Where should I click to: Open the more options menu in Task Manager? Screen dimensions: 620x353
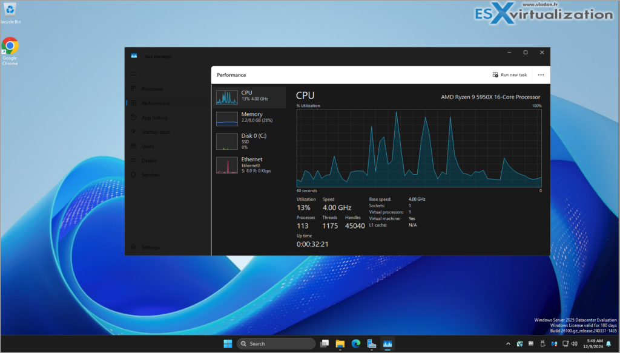pyautogui.click(x=541, y=74)
